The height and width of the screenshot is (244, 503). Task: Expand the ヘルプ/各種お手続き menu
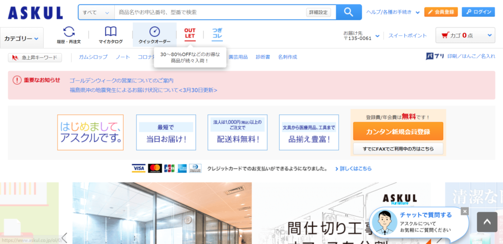tap(393, 12)
